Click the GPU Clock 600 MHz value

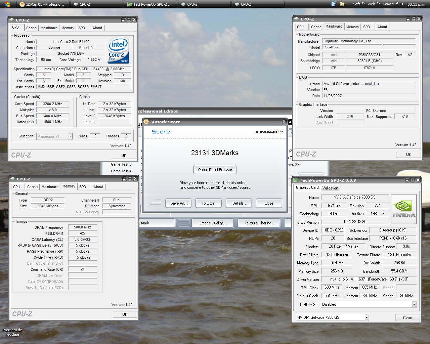pyautogui.click(x=332, y=288)
